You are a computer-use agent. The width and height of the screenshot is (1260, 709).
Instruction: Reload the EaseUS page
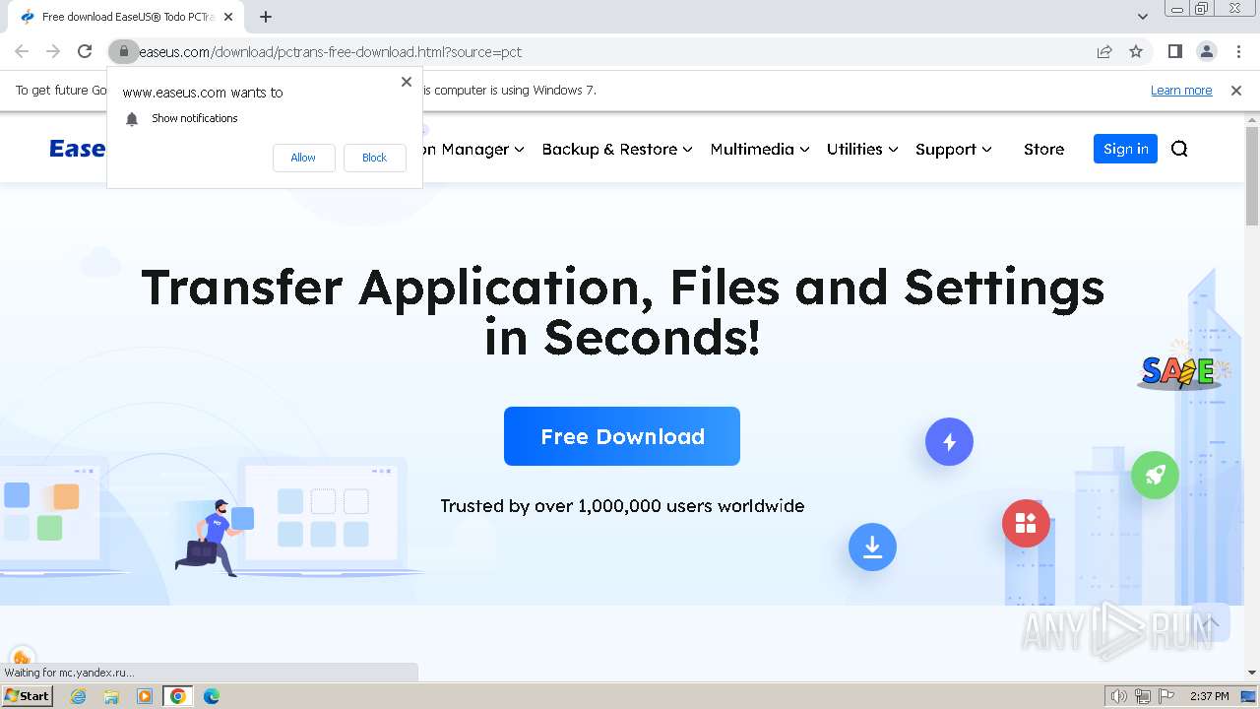coord(85,51)
